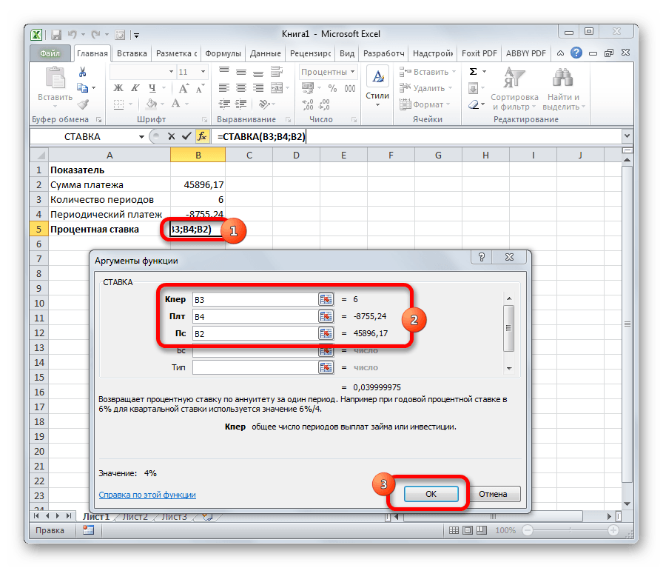Click range selector icon for Кпер field
This screenshot has width=663, height=568.
[326, 299]
